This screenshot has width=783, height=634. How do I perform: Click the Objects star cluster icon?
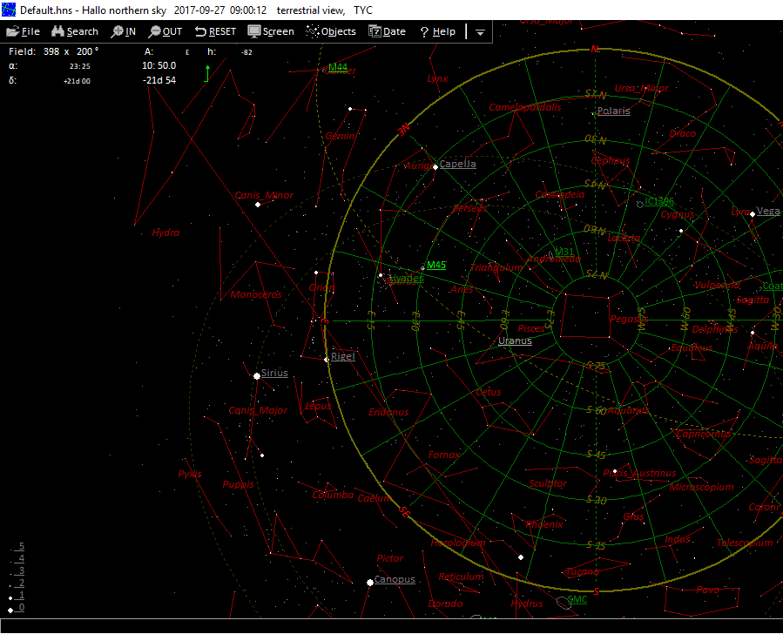(x=313, y=31)
